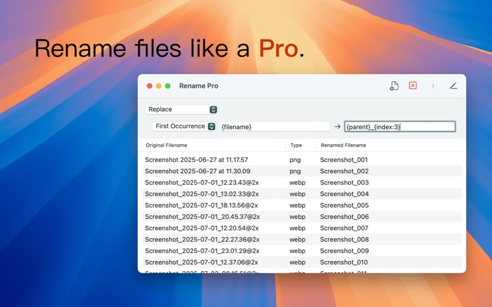
Task: Select row Screenshot 2025-06-27 at 11.30.09
Action: click(302, 171)
